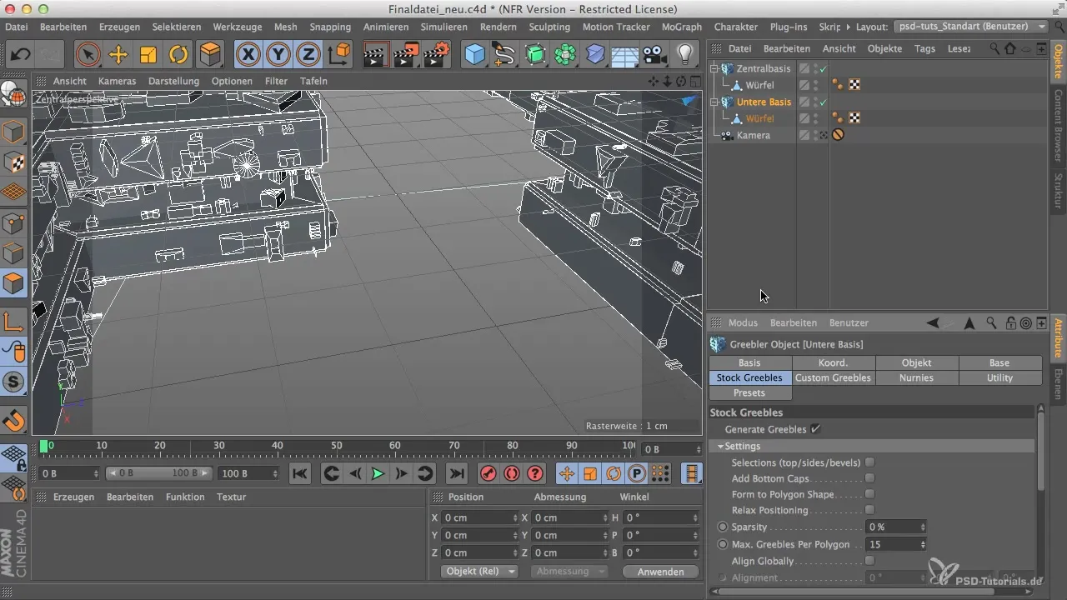Toggle autokeying button
The height and width of the screenshot is (600, 1067).
(511, 473)
